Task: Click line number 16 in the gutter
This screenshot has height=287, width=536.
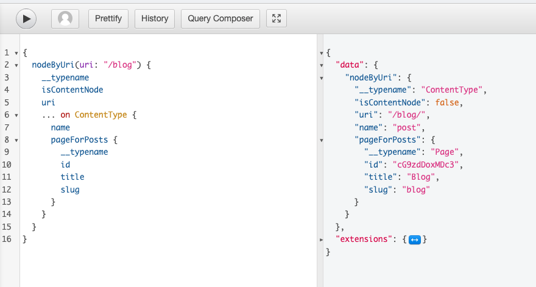Action: 7,239
